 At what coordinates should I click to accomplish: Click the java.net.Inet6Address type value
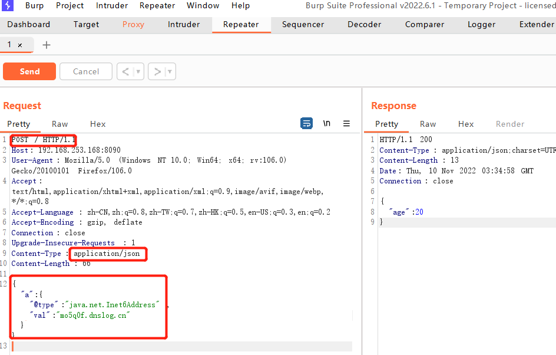pyautogui.click(x=112, y=305)
